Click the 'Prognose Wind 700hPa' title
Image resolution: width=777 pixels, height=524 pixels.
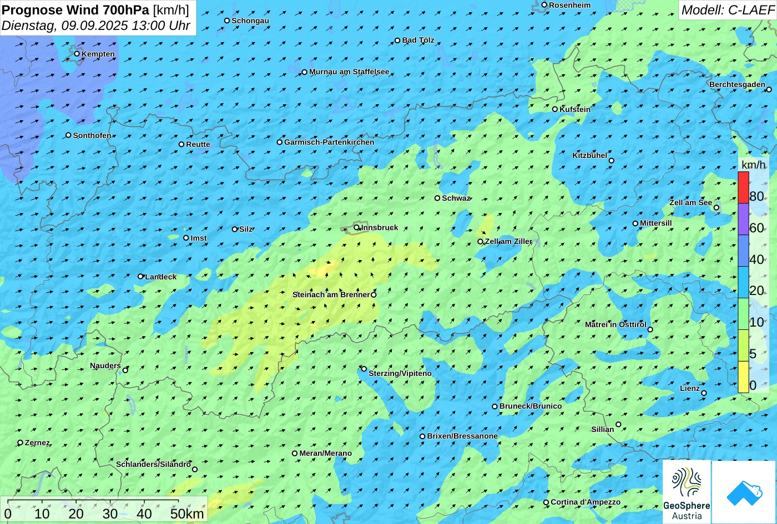[x=75, y=9]
